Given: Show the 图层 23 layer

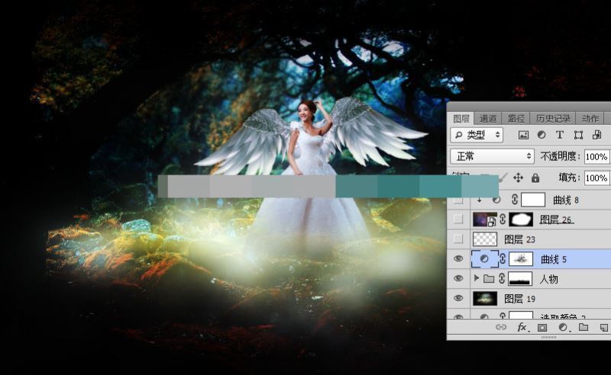Looking at the screenshot, I should (459, 239).
